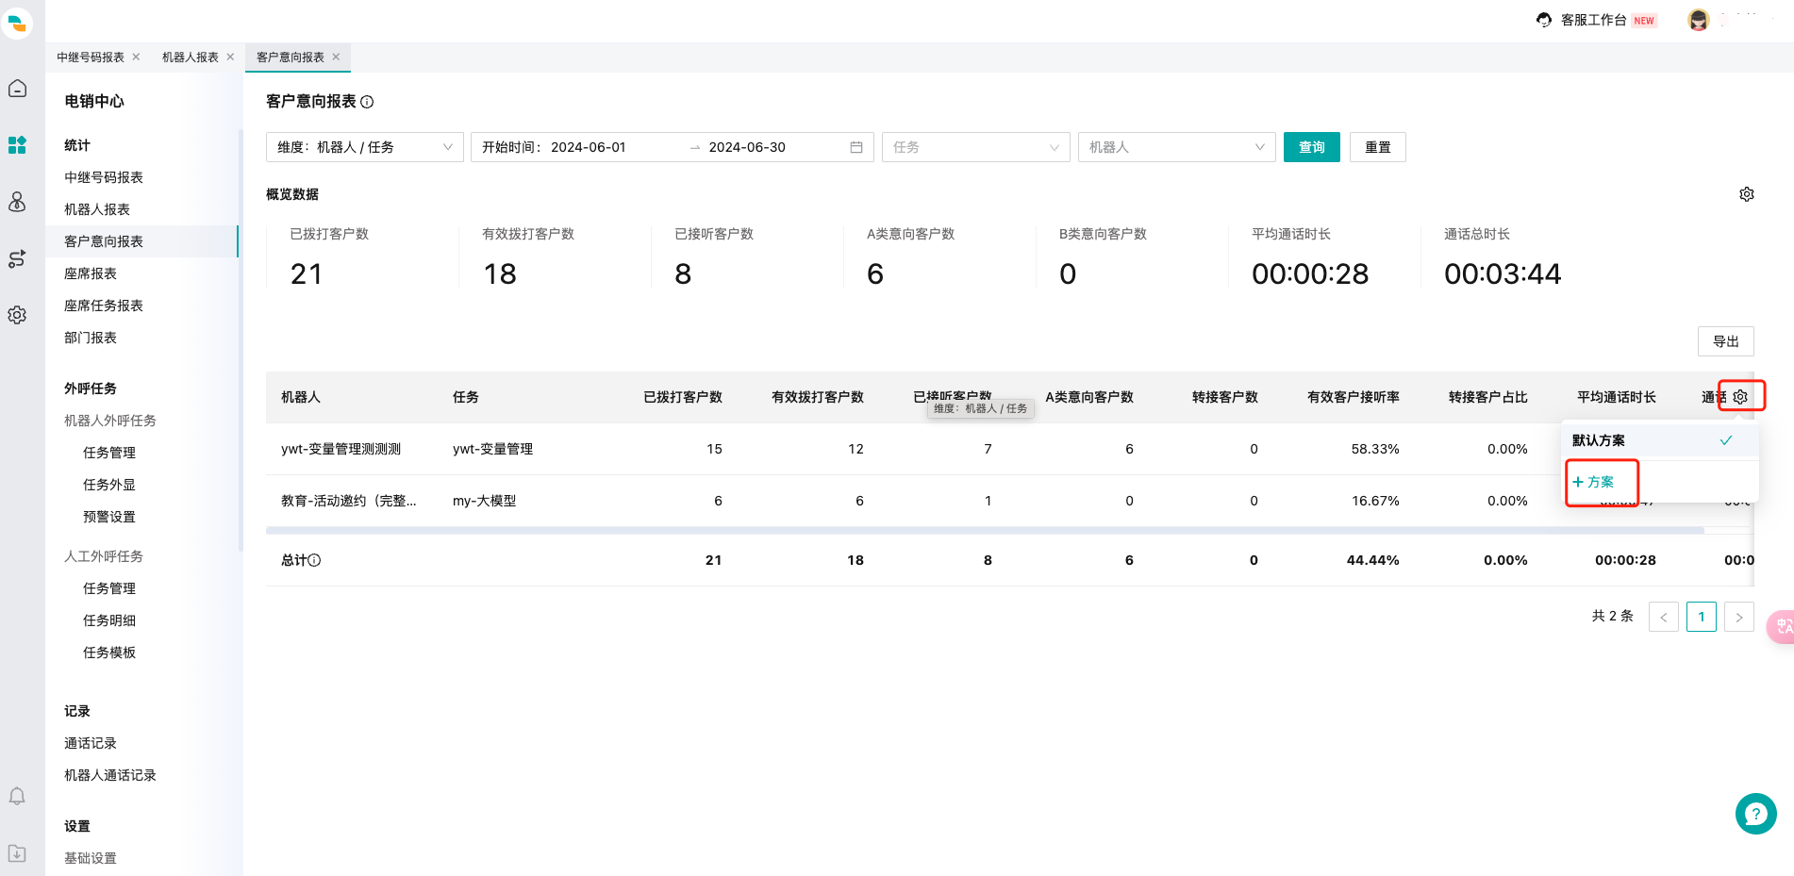Click the app logo at top left
Screen dimensions: 1794x876
click(17, 23)
